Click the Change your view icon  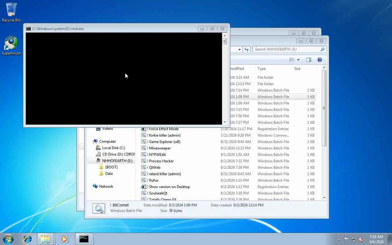[292, 60]
